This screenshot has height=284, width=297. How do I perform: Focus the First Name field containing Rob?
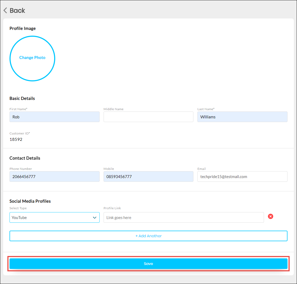pos(54,117)
